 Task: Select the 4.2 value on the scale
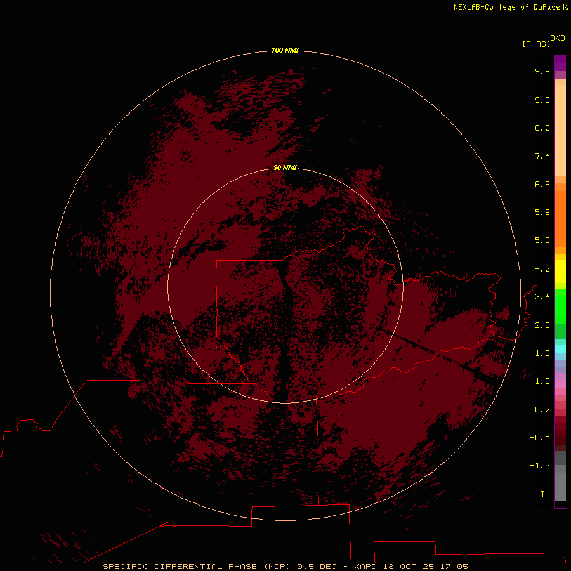click(542, 269)
